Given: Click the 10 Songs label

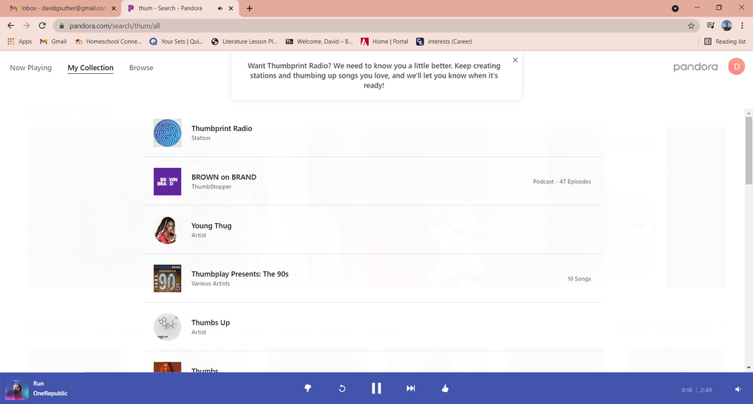Looking at the screenshot, I should point(579,279).
